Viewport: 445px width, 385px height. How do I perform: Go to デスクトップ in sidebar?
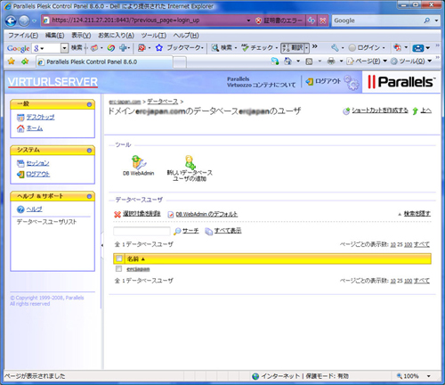click(40, 117)
